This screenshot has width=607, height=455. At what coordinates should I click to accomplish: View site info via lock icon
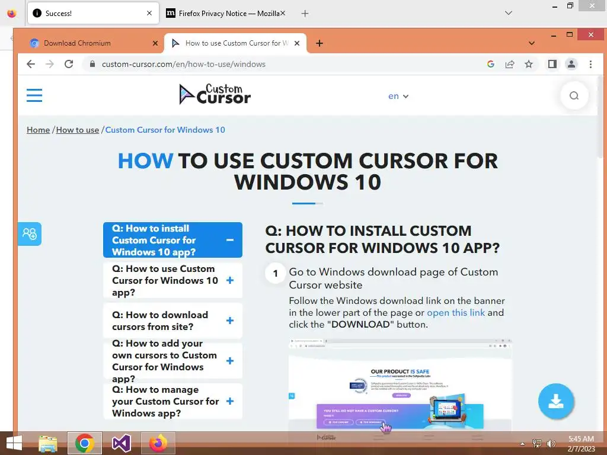(x=92, y=64)
